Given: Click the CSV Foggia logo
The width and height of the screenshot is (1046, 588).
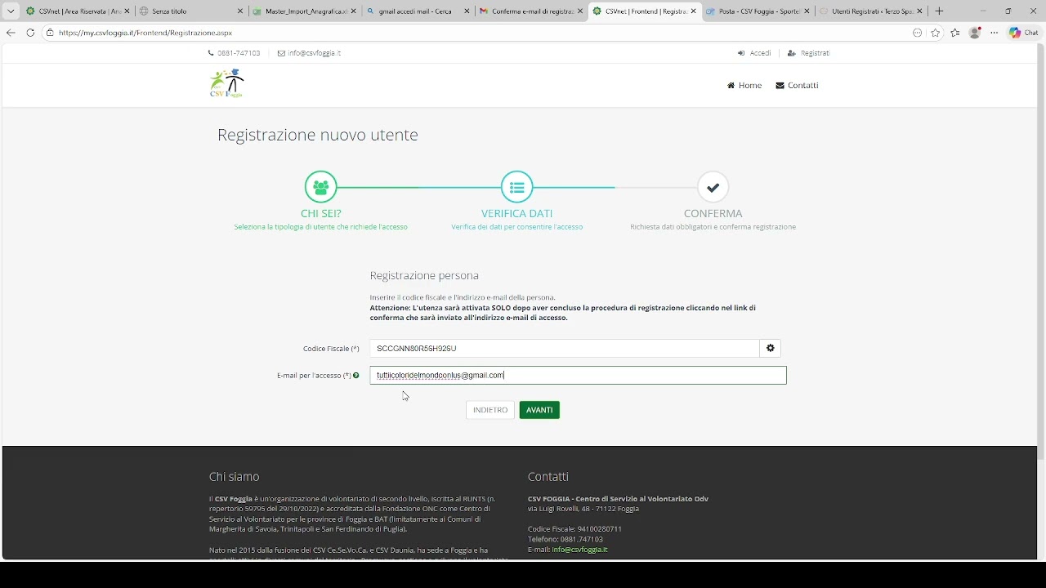Looking at the screenshot, I should click(x=226, y=83).
